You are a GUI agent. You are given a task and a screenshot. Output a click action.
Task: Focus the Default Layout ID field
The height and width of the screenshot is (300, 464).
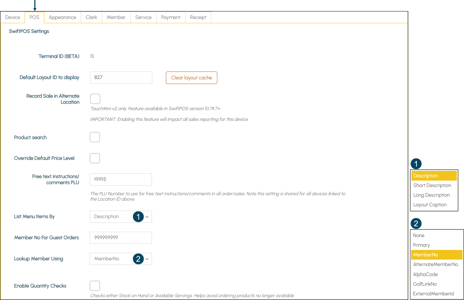click(121, 77)
